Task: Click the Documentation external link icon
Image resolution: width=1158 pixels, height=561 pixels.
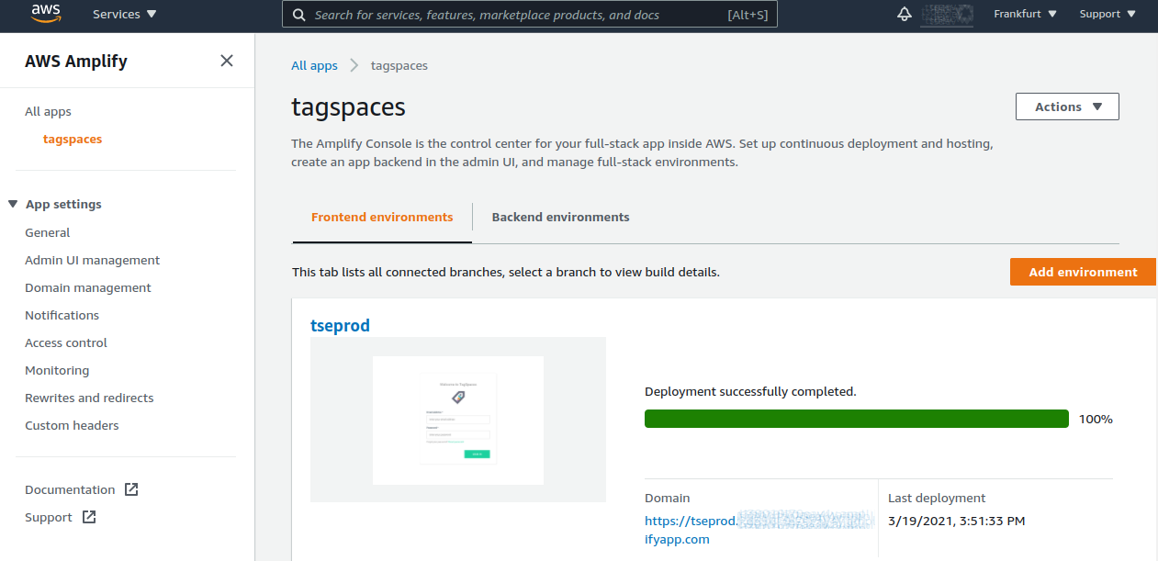Action: coord(131,489)
